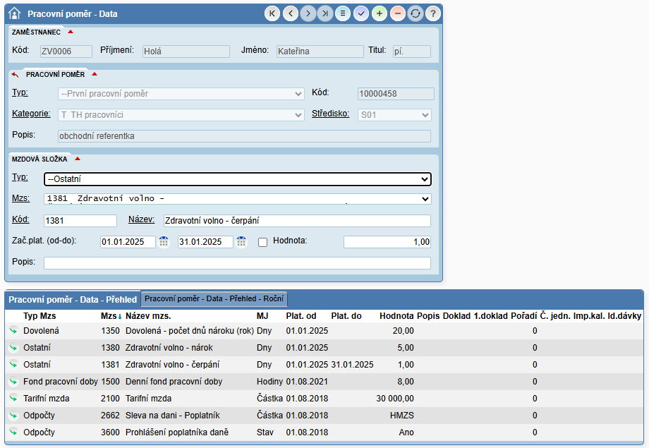Screen dimensions: 649x448
Task: Click into the Název text field
Action: click(296, 221)
